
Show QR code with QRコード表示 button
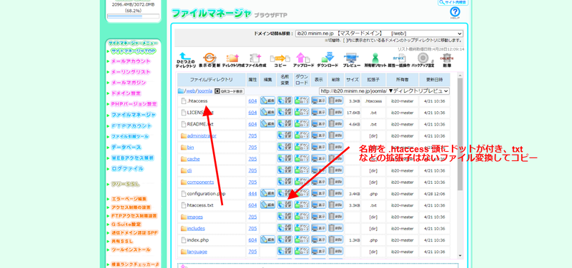tap(229, 91)
